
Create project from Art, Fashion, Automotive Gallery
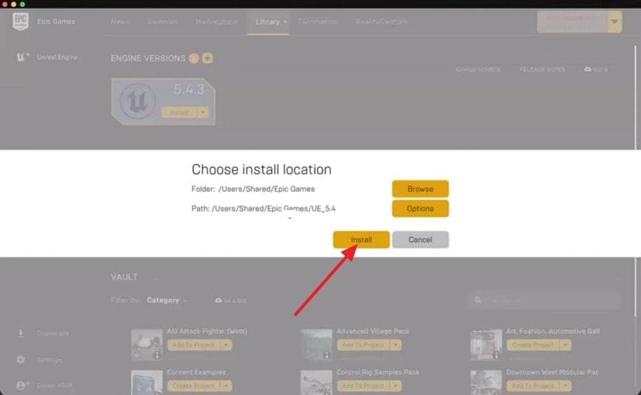point(532,345)
